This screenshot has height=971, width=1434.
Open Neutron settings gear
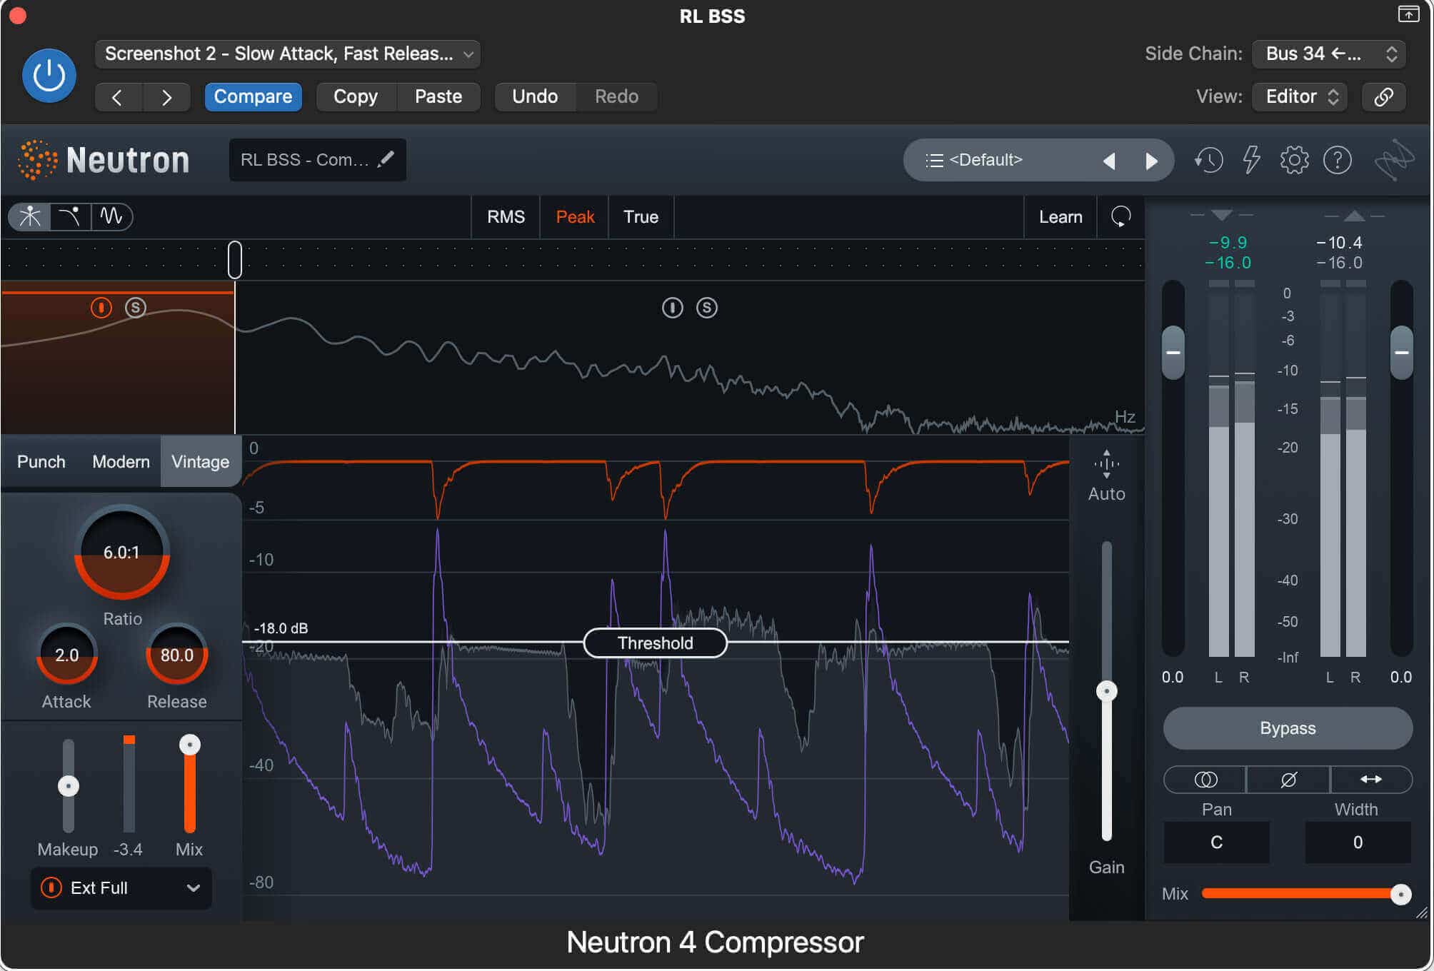click(1294, 160)
